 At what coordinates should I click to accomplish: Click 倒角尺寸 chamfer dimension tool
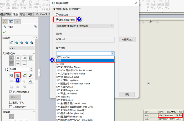pyautogui.click(x=153, y=5)
